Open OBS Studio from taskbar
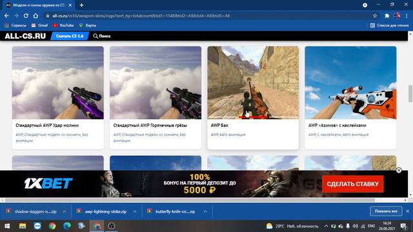The width and height of the screenshot is (413, 232). [112, 226]
